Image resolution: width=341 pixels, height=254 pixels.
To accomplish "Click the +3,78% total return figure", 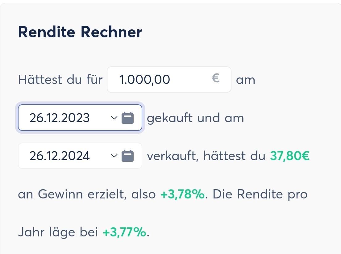I will [182, 194].
